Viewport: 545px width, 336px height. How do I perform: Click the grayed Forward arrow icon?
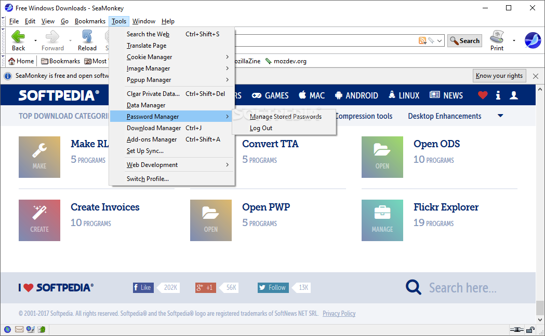tap(52, 36)
